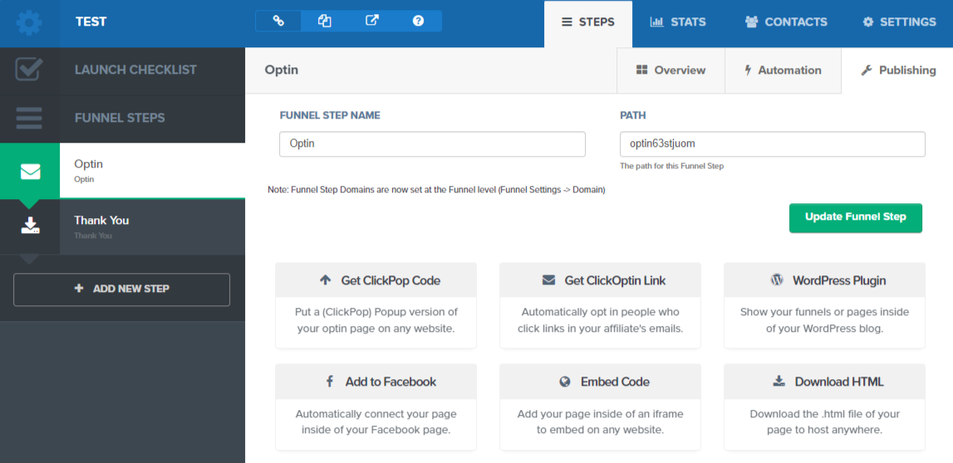Click the FUNNEL STEP NAME label
The width and height of the screenshot is (953, 463).
pos(330,115)
